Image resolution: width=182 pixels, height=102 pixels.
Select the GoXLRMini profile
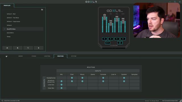23,33
